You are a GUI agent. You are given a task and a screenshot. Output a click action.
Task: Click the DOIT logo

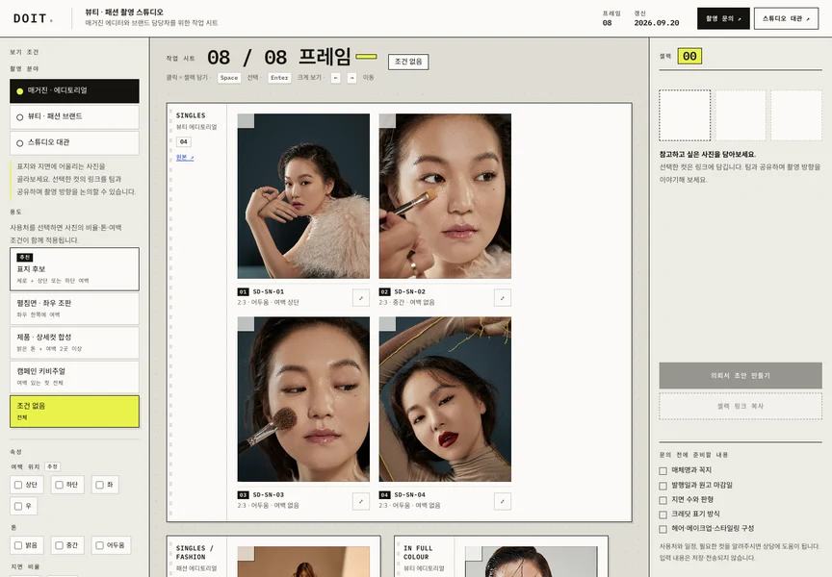[x=33, y=18]
